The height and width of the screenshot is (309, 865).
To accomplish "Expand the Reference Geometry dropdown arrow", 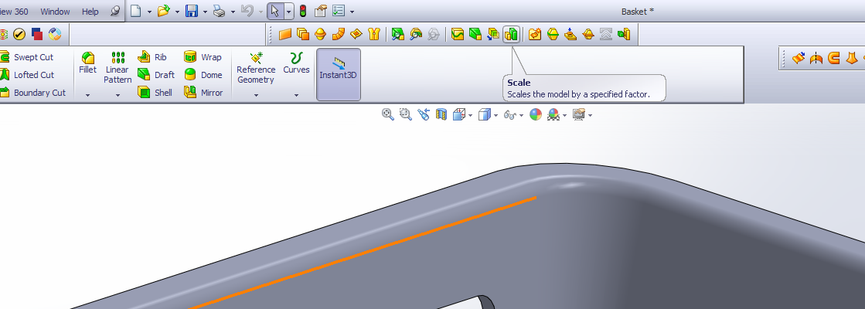I will (x=256, y=95).
